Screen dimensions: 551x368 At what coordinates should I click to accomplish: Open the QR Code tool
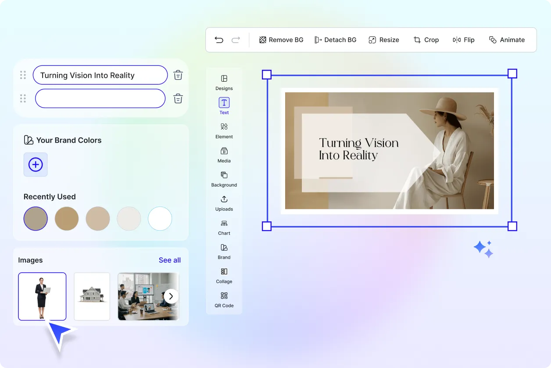(x=224, y=299)
